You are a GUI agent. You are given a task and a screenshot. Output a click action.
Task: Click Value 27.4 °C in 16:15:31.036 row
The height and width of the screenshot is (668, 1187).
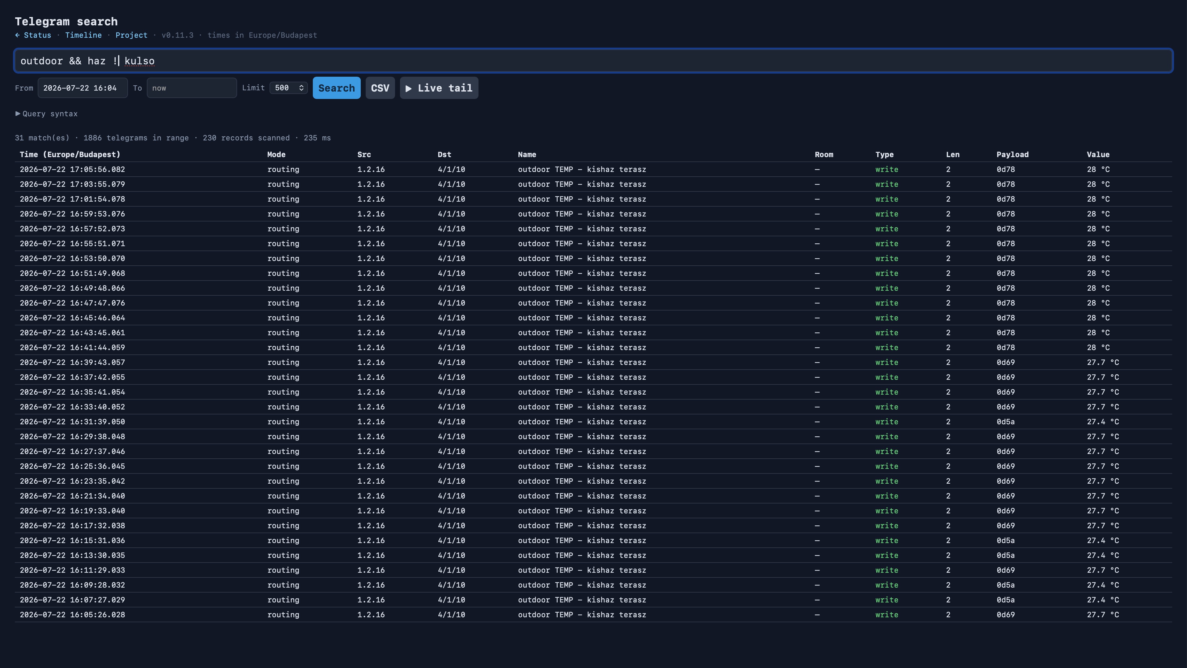click(x=1103, y=540)
